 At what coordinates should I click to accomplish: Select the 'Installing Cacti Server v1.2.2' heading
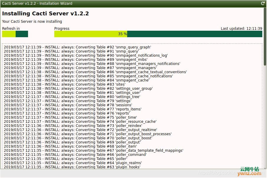(45, 14)
